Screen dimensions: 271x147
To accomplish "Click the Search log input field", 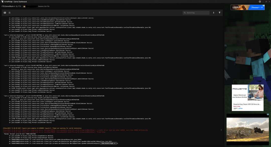I will tap(197, 13).
